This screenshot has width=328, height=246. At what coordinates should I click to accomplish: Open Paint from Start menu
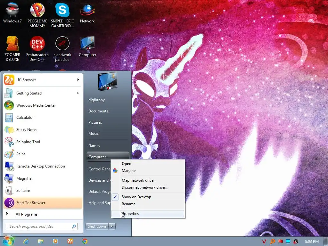[43, 154]
